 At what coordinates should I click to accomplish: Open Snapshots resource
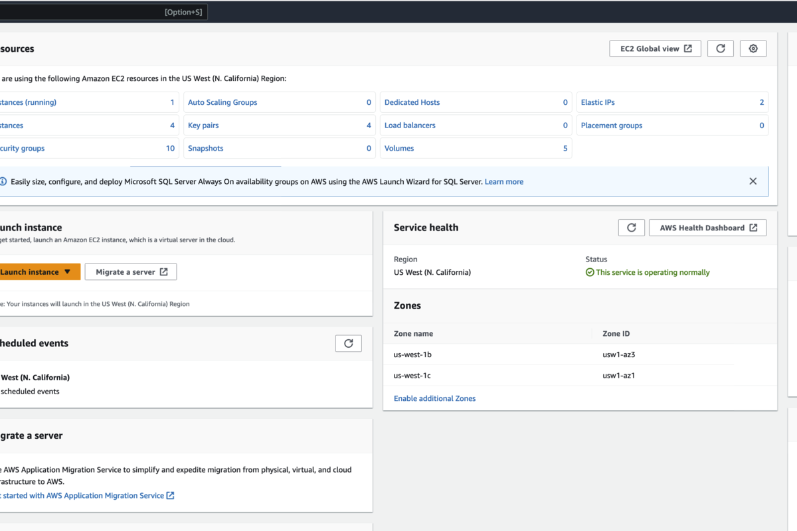(206, 149)
